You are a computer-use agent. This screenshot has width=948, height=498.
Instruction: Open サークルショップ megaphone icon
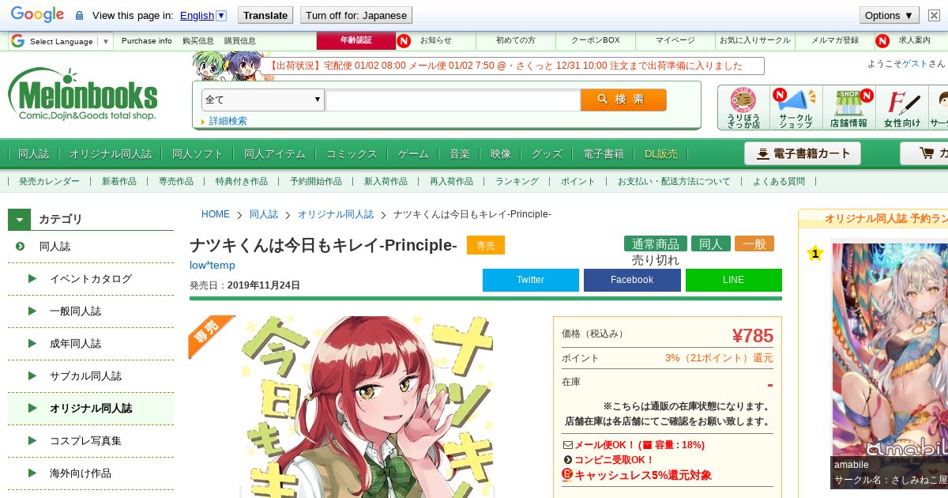796,108
